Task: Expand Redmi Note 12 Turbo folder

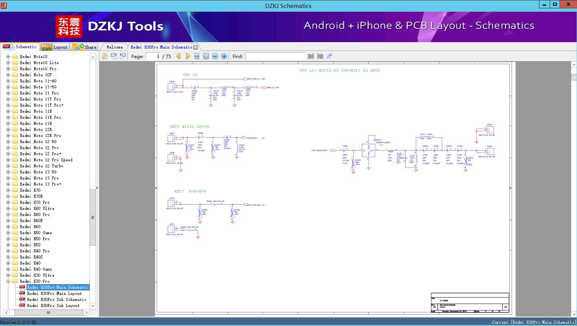Action: pos(8,166)
